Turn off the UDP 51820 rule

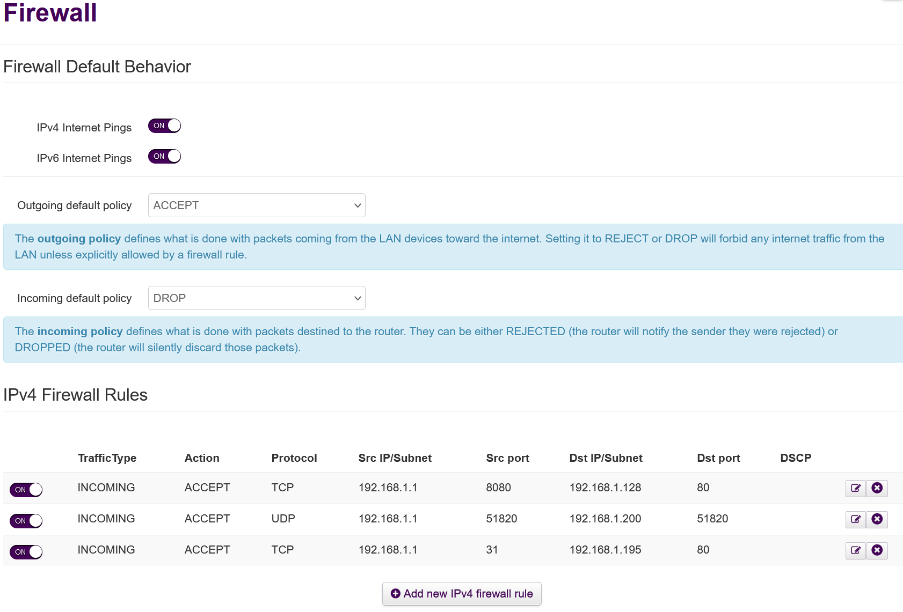click(26, 521)
